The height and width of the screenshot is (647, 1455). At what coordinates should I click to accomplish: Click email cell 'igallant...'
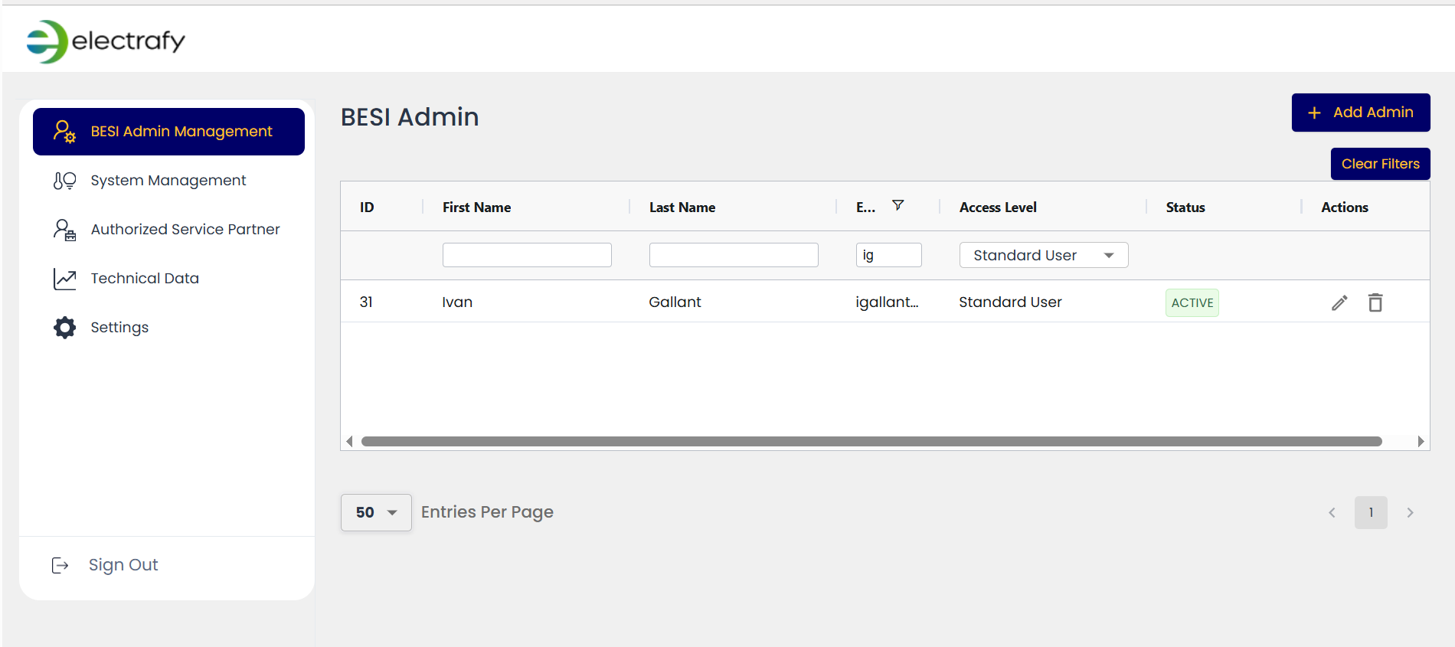[887, 302]
